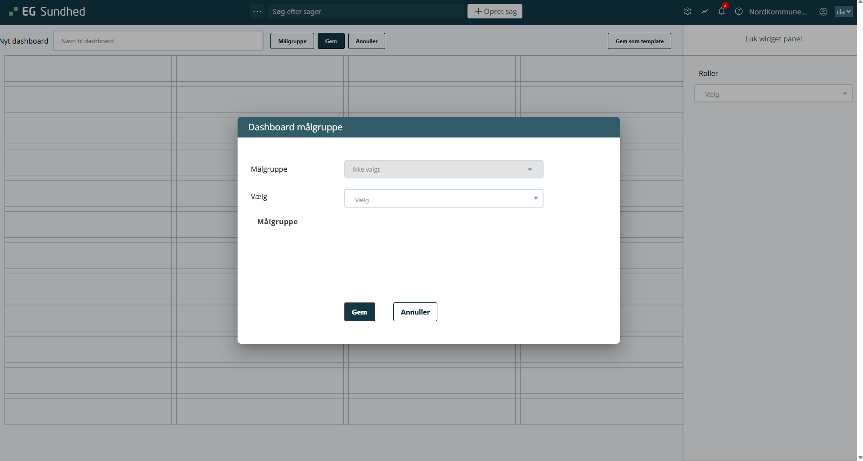The width and height of the screenshot is (863, 461).
Task: Expand the Målgruppe 'Ikke valgt' dropdown
Action: coord(443,169)
